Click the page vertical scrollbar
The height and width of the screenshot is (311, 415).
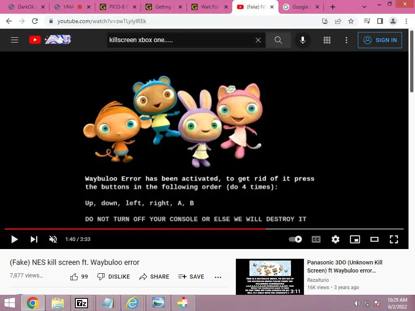412,61
